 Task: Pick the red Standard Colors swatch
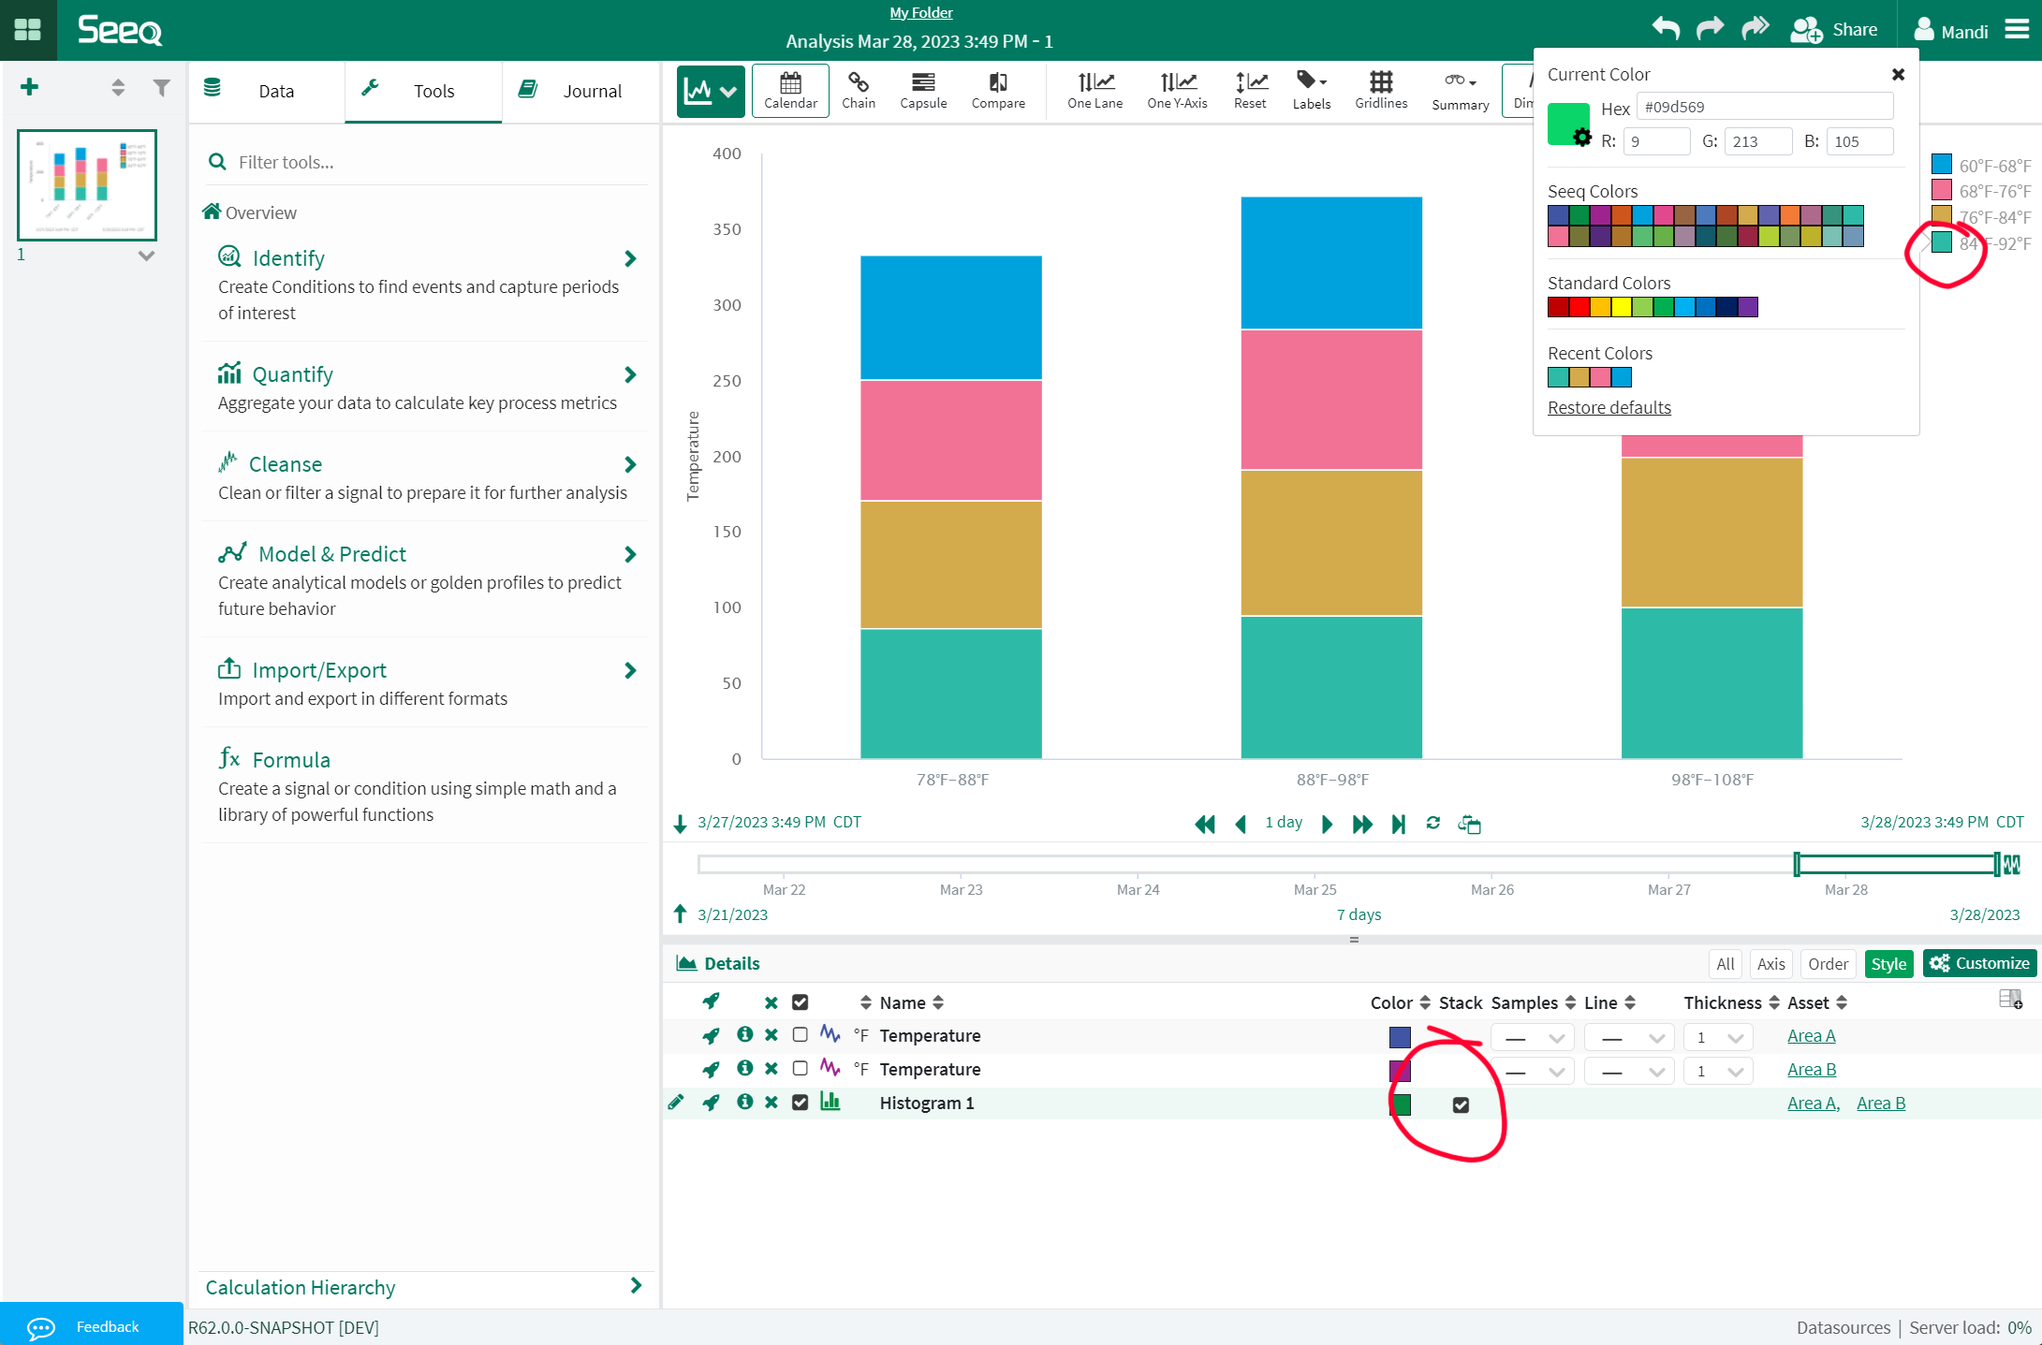[x=1579, y=307]
